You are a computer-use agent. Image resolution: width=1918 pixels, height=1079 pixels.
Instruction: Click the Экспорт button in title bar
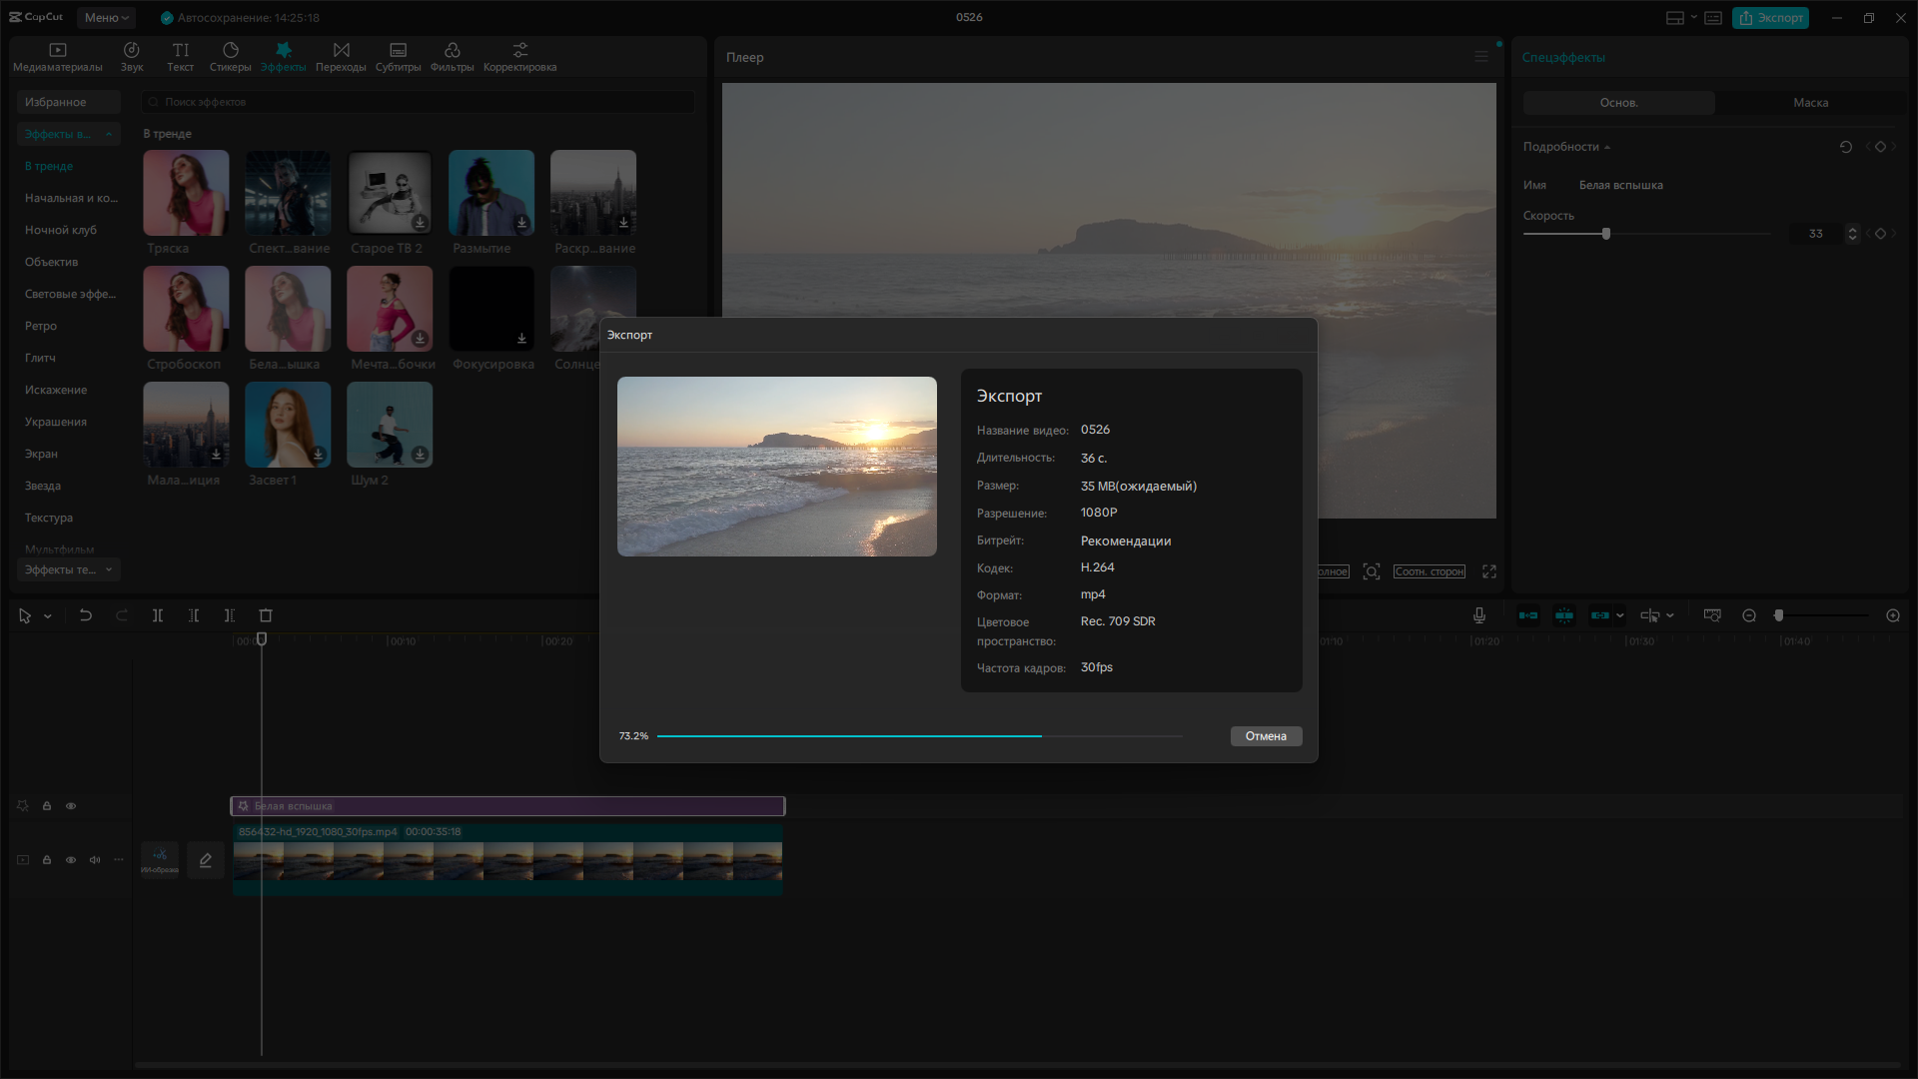[x=1770, y=18]
